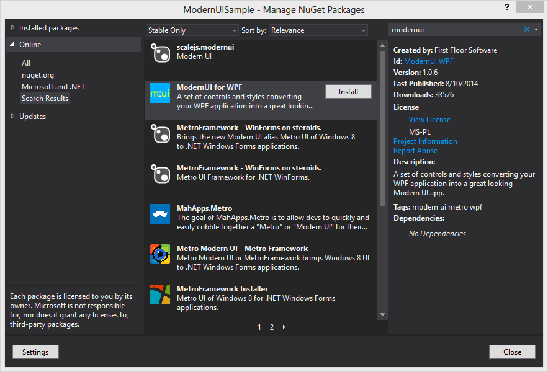This screenshot has height=372, width=548.
Task: Click the MetroFramework Installer icon
Action: point(160,294)
